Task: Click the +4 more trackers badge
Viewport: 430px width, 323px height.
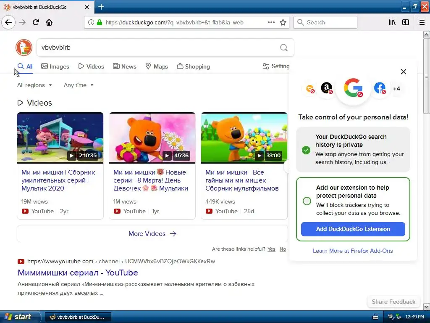Action: coord(396,89)
